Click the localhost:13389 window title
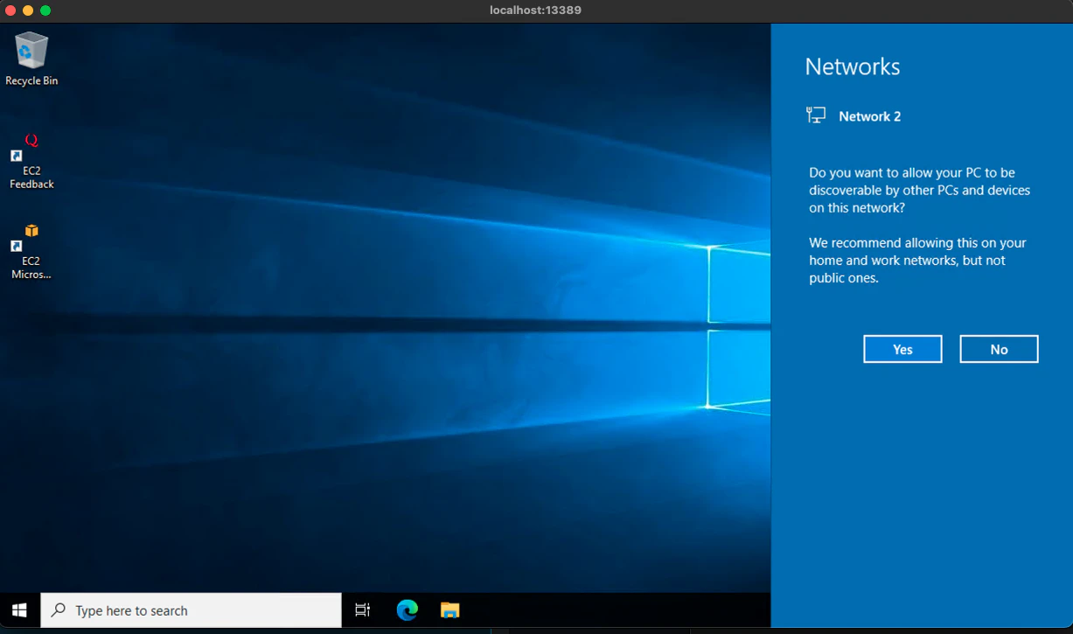Screen dimensions: 1073x634 [x=536, y=10]
